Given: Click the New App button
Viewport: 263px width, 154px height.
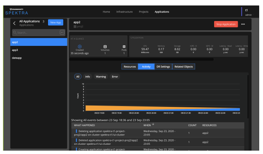Looking at the screenshot, I should (x=56, y=22).
